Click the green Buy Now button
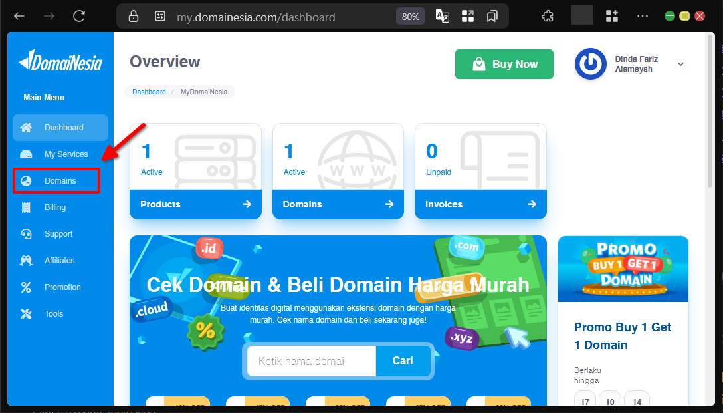This screenshot has width=723, height=413. [x=504, y=64]
